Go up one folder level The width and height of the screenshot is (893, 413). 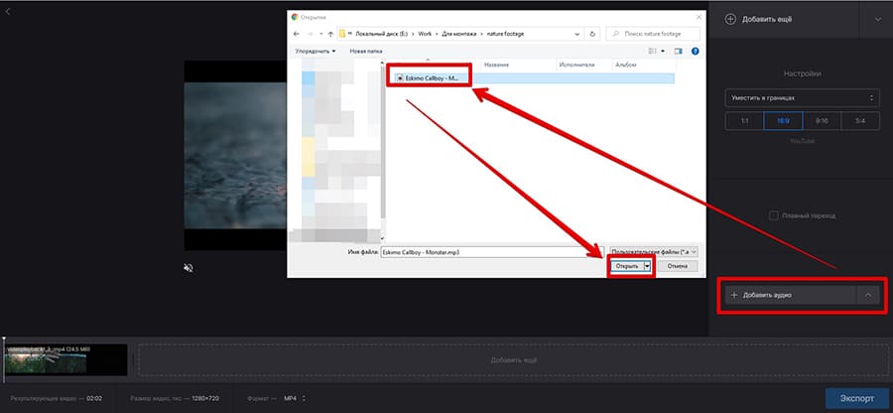point(330,33)
